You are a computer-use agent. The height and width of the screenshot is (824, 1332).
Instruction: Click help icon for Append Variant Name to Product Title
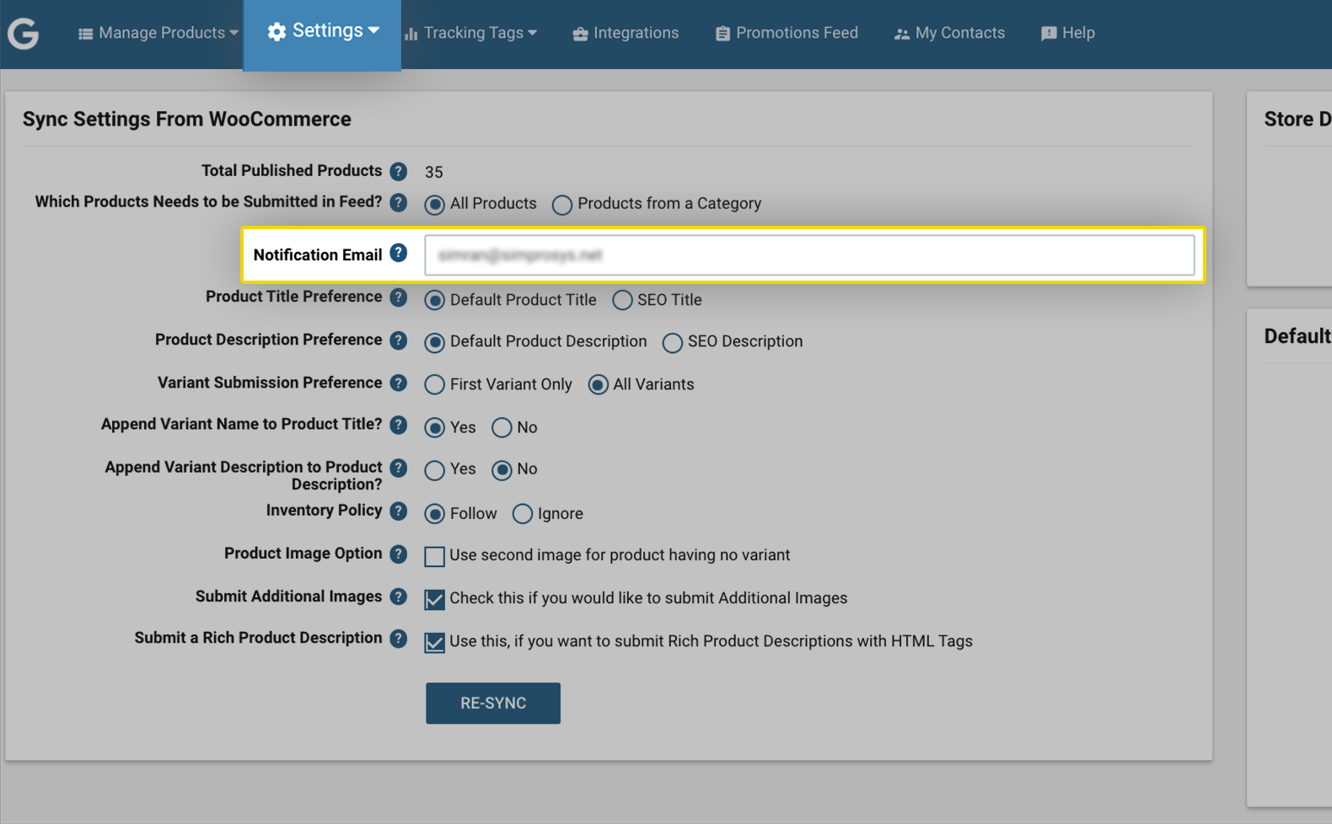pos(399,425)
